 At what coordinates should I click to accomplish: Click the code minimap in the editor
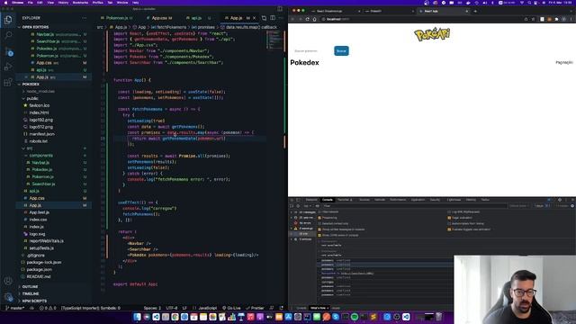click(x=274, y=40)
